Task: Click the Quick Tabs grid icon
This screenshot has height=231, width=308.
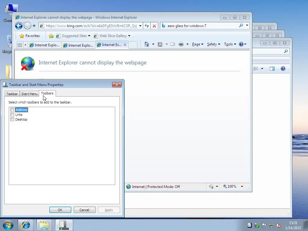Action: (x=20, y=45)
